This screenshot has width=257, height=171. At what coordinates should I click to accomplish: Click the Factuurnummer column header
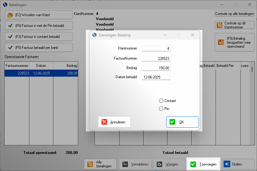(x=17, y=66)
